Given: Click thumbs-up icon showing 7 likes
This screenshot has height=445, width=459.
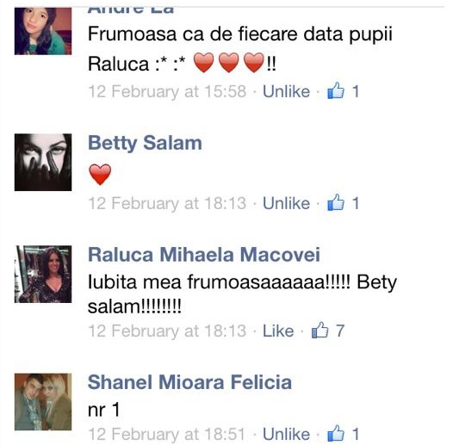Looking at the screenshot, I should click(319, 330).
